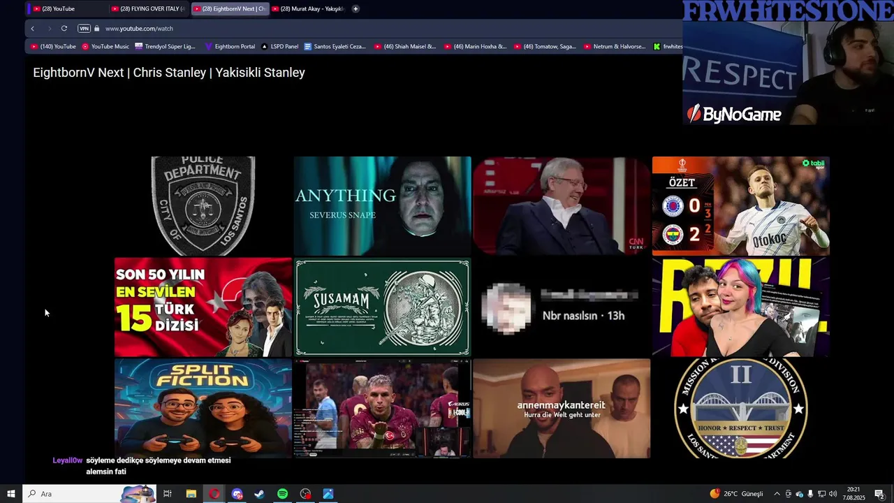Expand the hidden system tray icons
The width and height of the screenshot is (894, 503).
coord(777,494)
